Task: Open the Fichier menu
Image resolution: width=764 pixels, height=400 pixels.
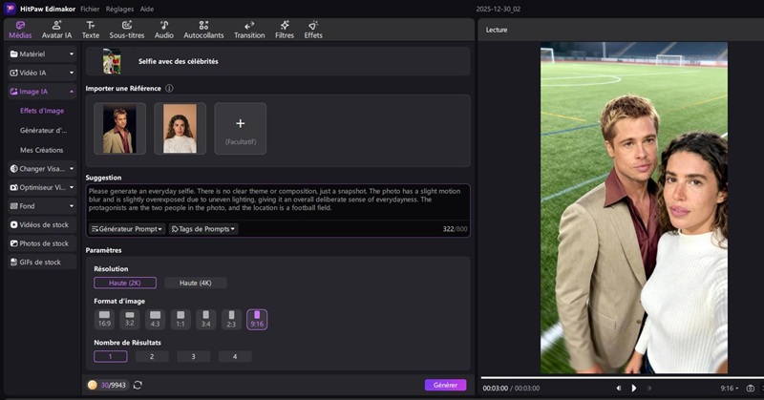Action: tap(90, 8)
